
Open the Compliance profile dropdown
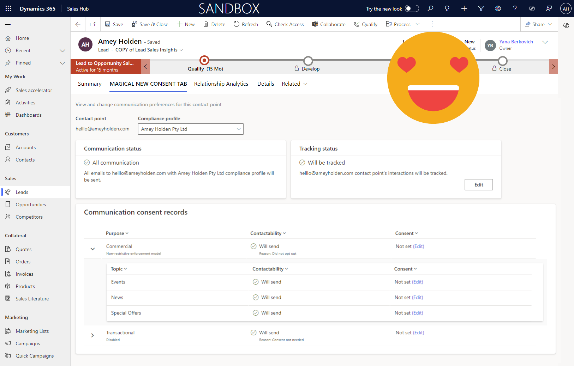(239, 129)
